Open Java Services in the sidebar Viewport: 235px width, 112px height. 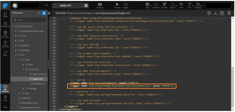[5, 44]
